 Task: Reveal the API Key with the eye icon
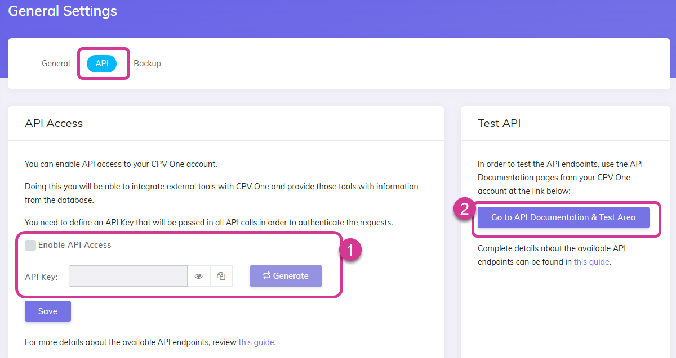coord(199,275)
